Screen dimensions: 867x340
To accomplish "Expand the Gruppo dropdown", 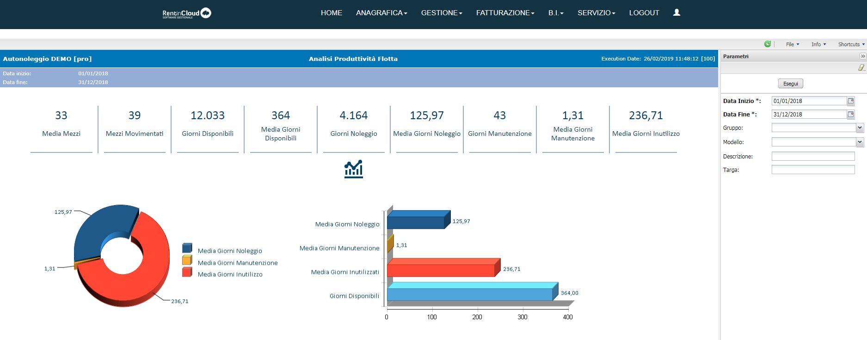I will pos(860,128).
